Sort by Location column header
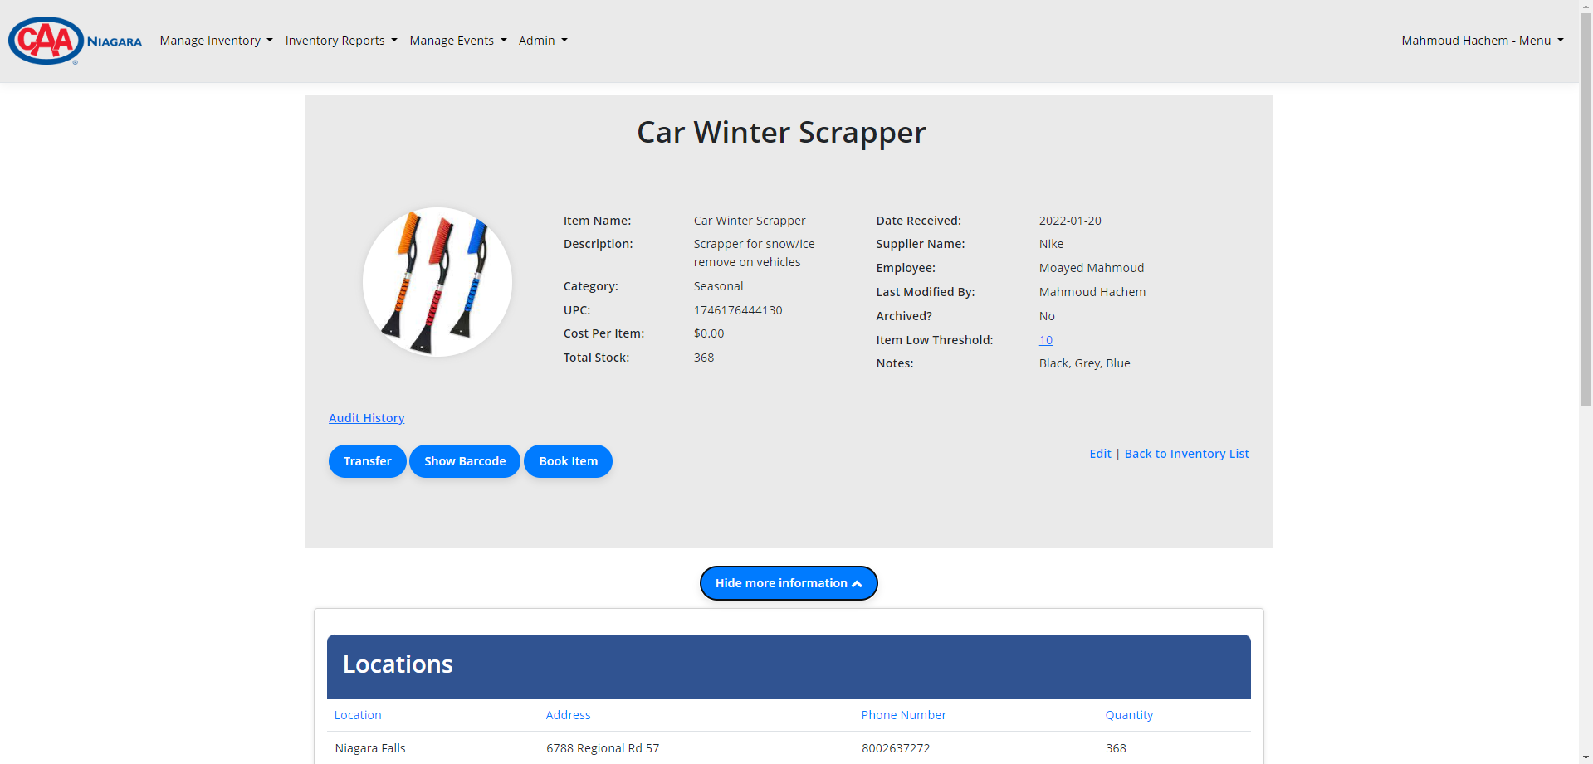Screen dimensions: 1593x764 coord(358,715)
